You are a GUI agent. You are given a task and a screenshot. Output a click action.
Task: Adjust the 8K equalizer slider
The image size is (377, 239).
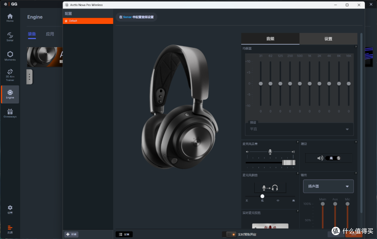tap(339, 84)
